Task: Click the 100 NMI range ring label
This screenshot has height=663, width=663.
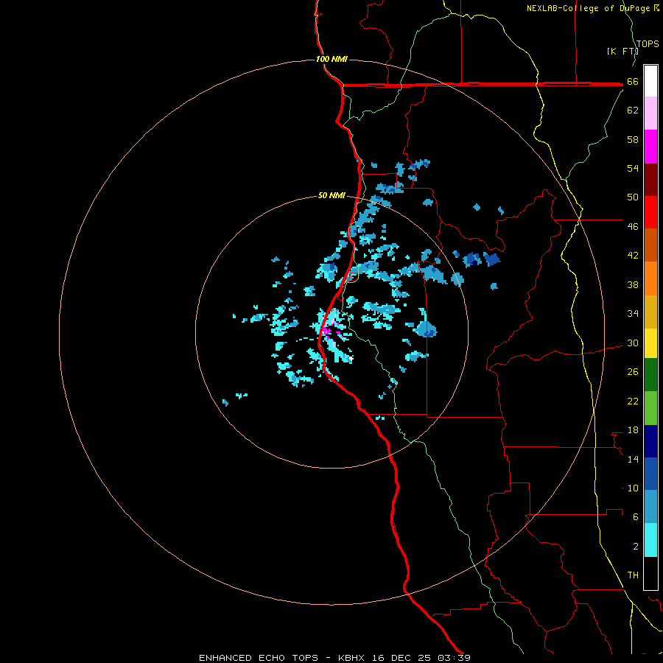Action: click(331, 59)
